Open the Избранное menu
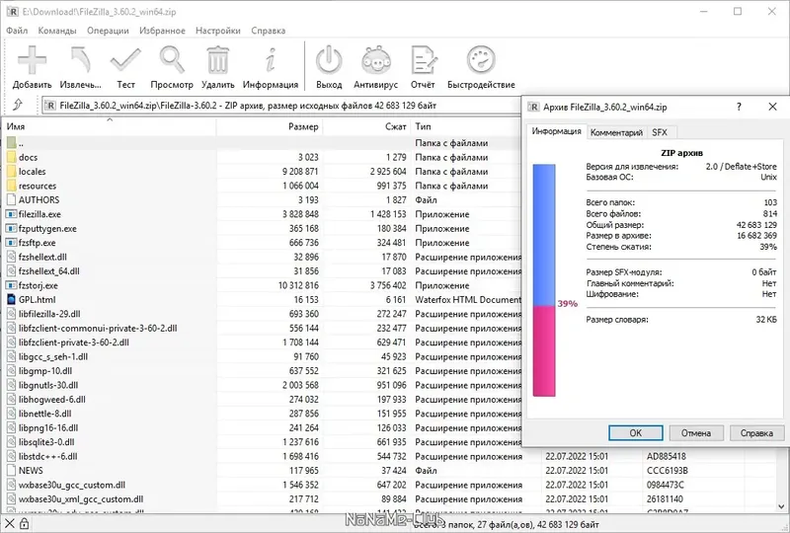790x533 pixels. [x=162, y=31]
